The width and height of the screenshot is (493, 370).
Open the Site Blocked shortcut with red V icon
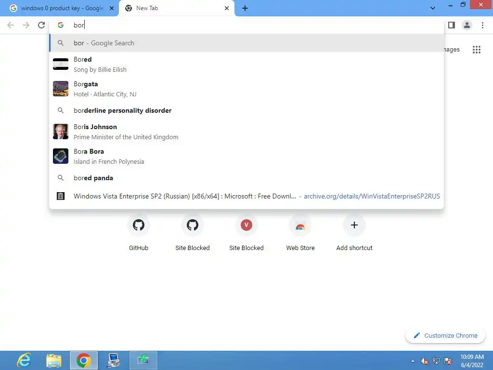click(246, 233)
